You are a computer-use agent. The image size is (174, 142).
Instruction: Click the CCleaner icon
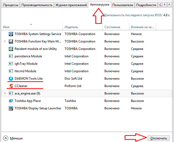pos(11,86)
